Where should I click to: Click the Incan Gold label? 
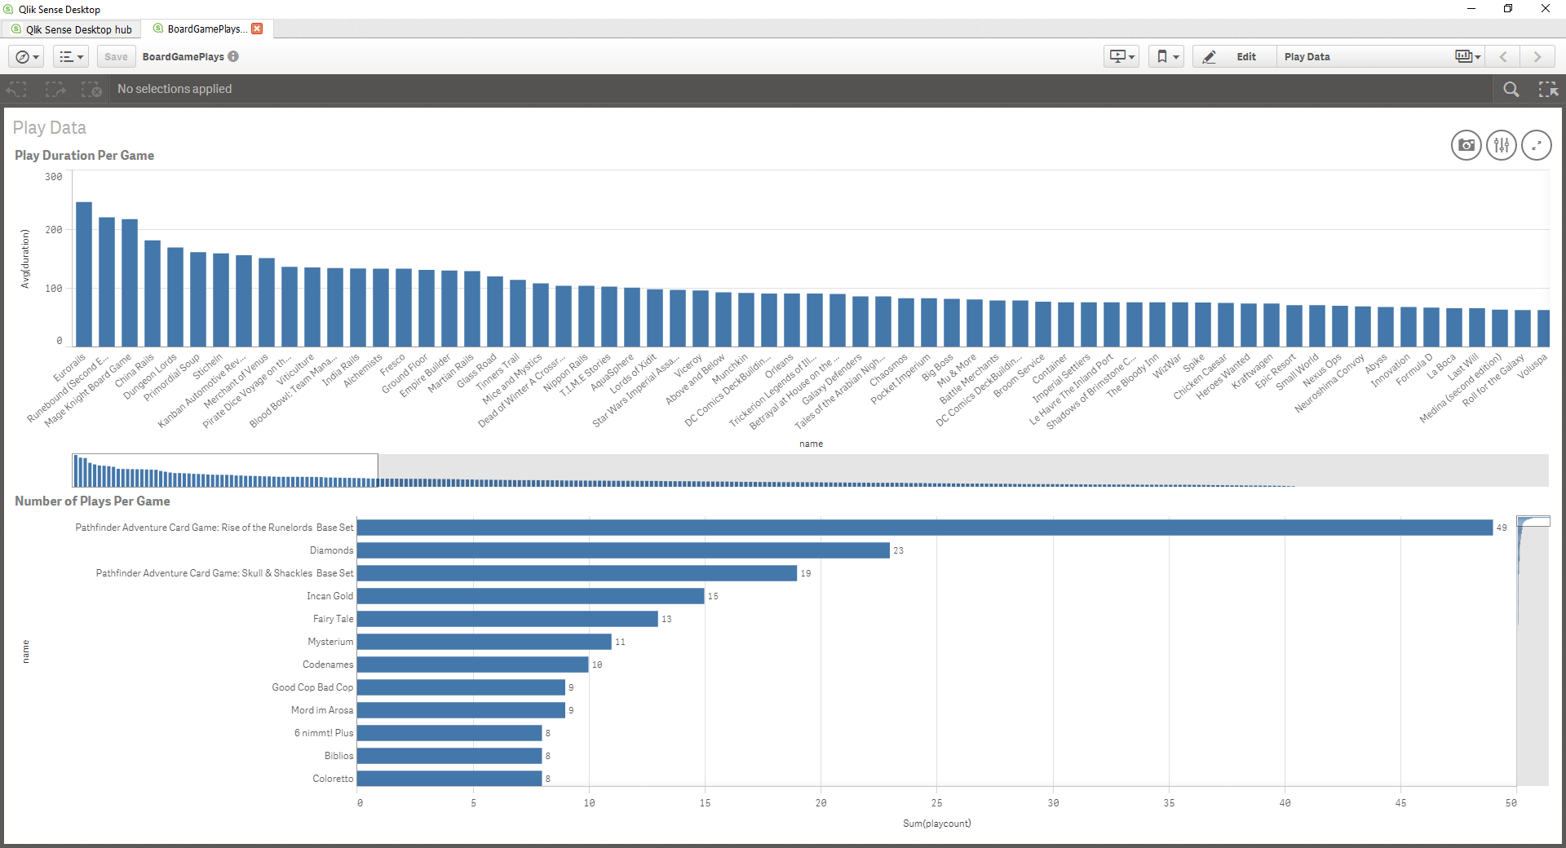(x=330, y=596)
